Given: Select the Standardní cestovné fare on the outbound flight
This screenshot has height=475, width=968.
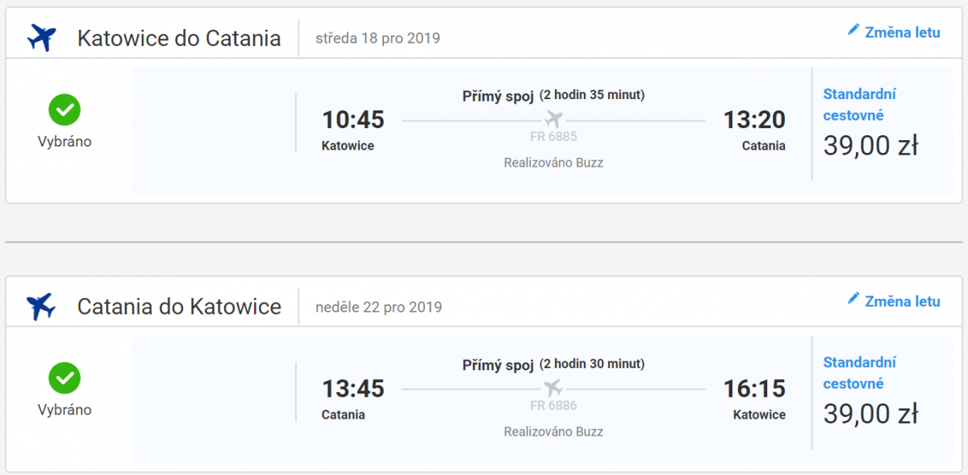Looking at the screenshot, I should pyautogui.click(x=860, y=105).
